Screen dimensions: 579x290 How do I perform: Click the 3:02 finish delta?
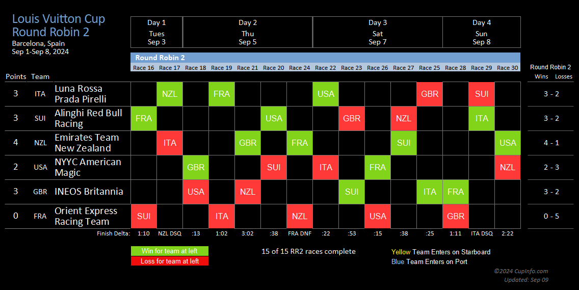pyautogui.click(x=247, y=233)
